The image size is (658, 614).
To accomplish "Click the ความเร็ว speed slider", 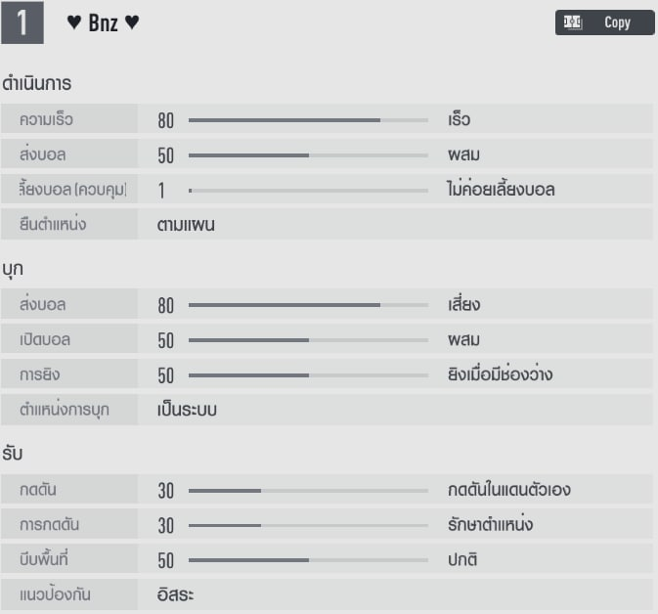I will point(308,120).
